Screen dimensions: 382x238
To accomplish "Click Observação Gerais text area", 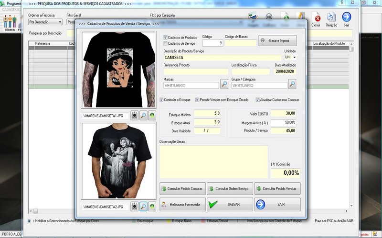I will [213, 162].
